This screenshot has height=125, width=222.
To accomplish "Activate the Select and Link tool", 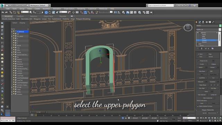I will [x=11, y=12].
